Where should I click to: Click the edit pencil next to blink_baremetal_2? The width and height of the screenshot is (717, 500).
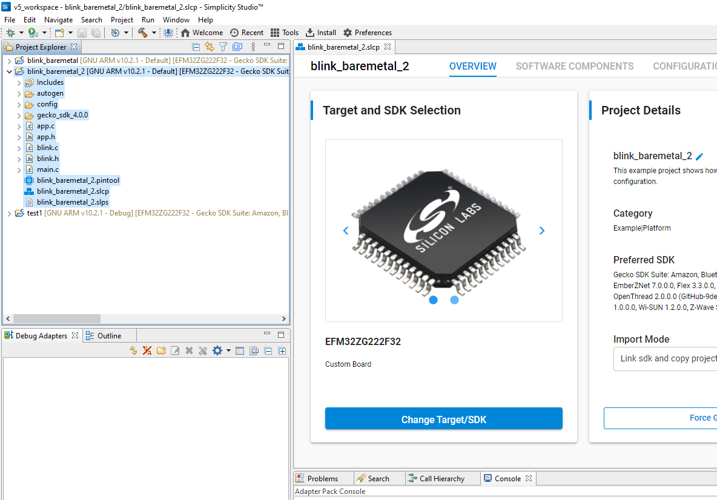(x=700, y=156)
